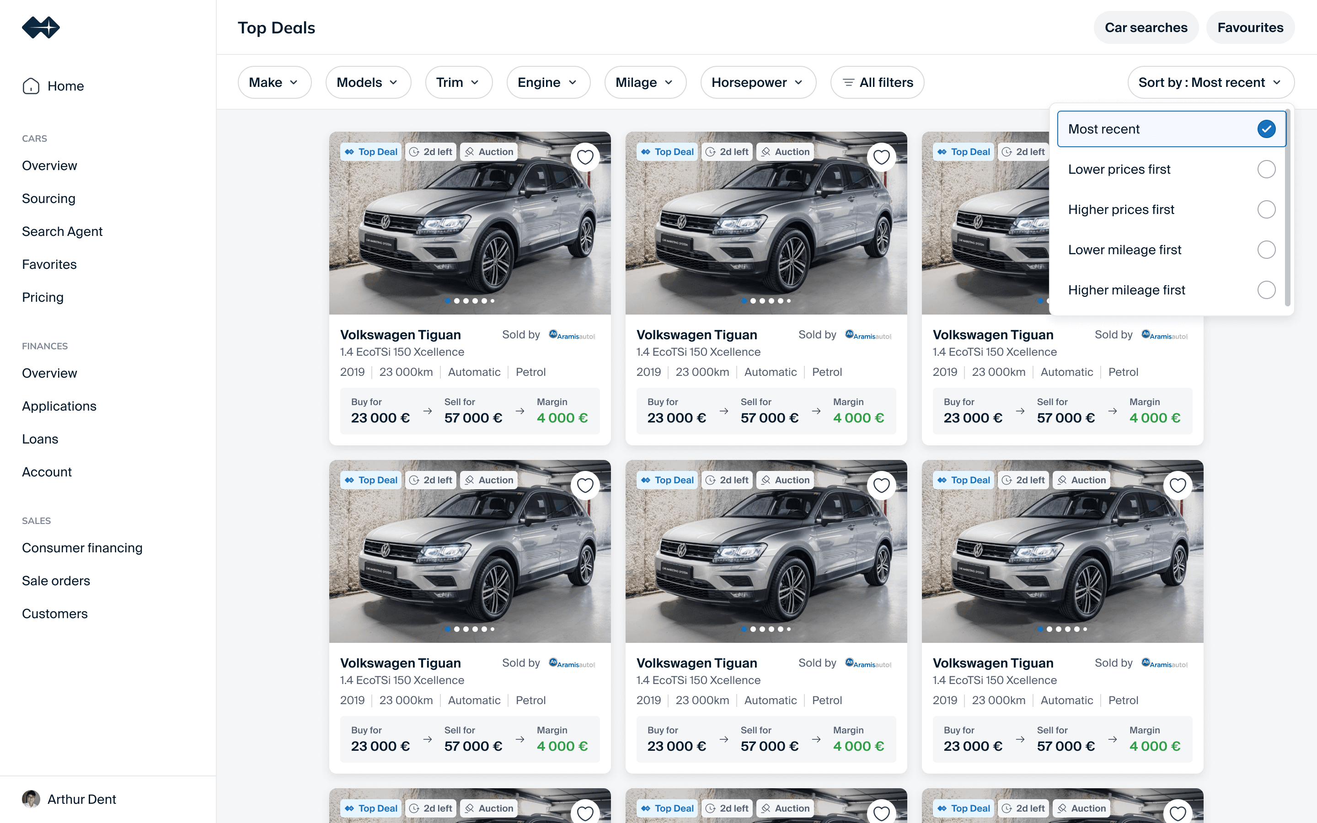Favourite the second-row right Tiguan card

click(x=1178, y=486)
